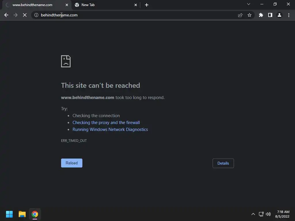Close the www.behindthename.com tab

(67, 5)
